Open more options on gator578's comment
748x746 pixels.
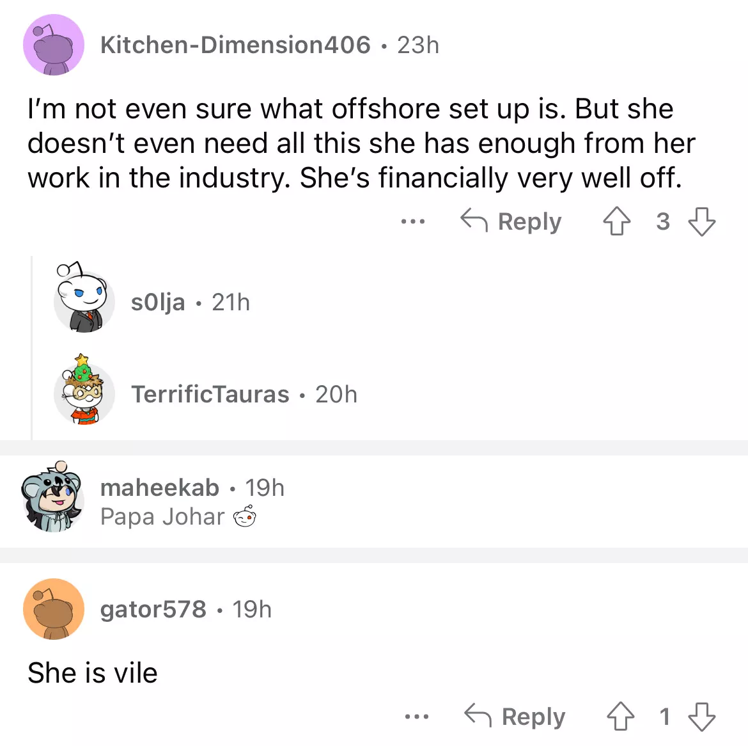[x=416, y=717]
